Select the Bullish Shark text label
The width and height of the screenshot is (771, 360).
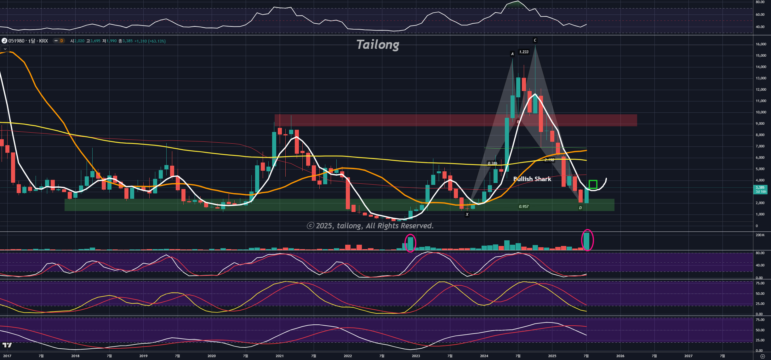(532, 179)
